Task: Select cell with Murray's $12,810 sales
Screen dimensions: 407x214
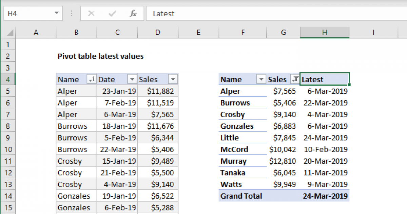Action: pos(283,161)
